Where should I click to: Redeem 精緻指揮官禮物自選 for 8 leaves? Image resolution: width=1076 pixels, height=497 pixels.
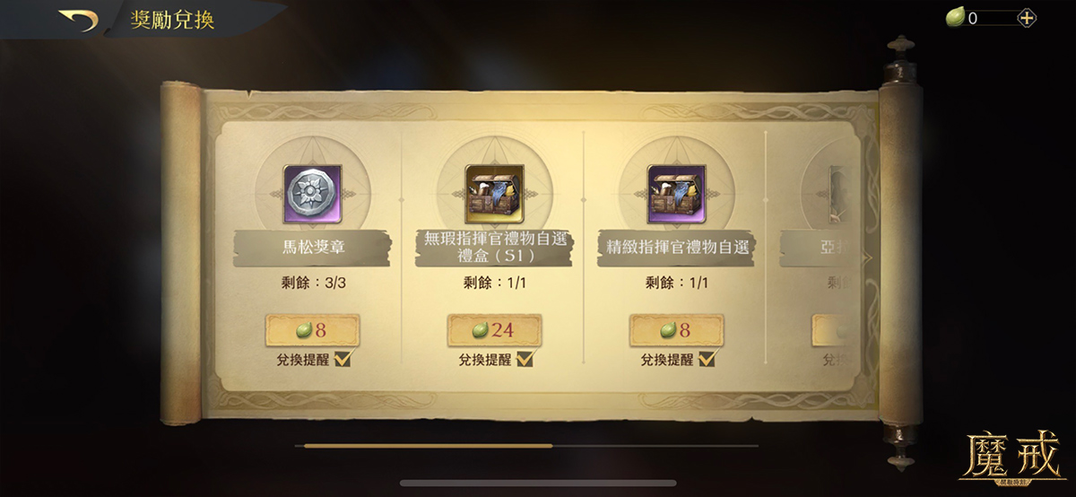click(x=676, y=330)
